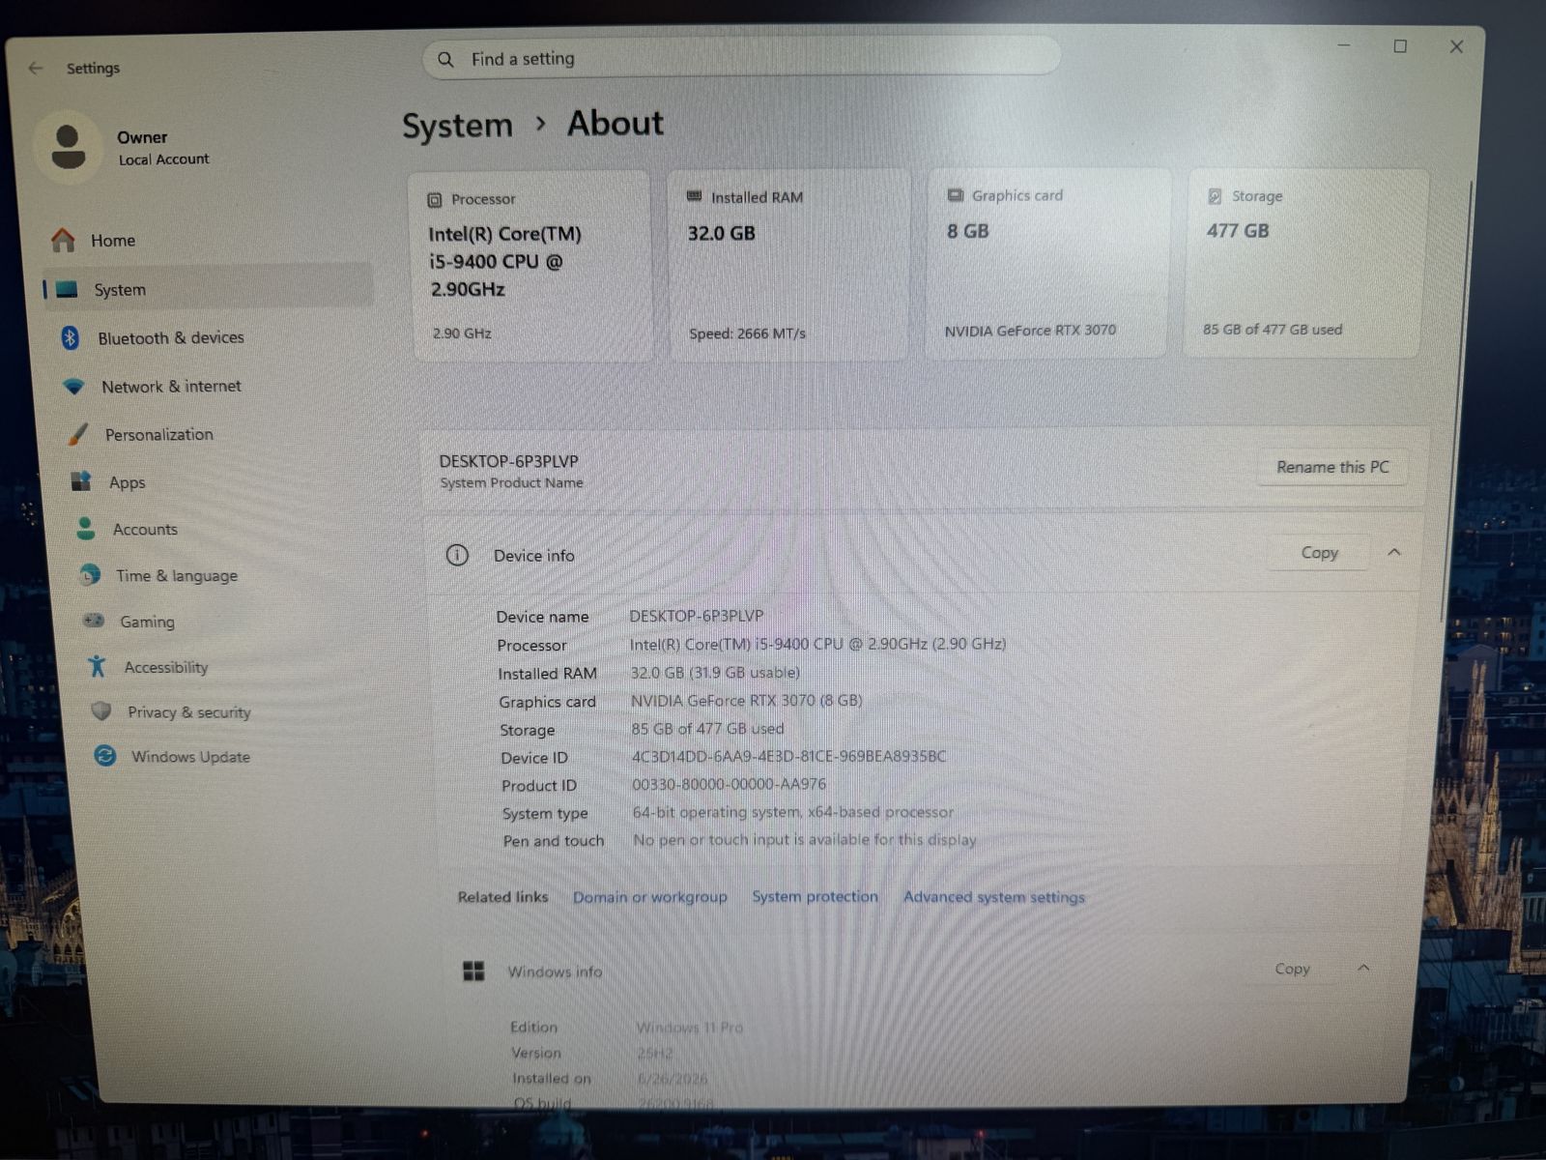Copy the Device info details
Screen dimensions: 1546x1160
1319,552
